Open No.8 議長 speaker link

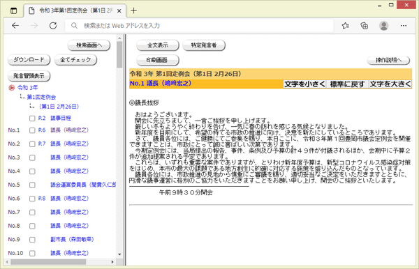[x=69, y=226]
